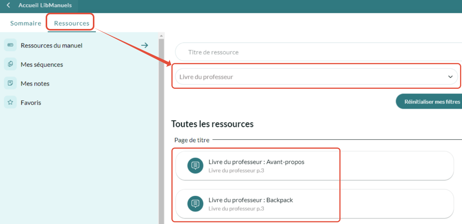
Task: Select the Favoris star icon
Action: [10, 102]
